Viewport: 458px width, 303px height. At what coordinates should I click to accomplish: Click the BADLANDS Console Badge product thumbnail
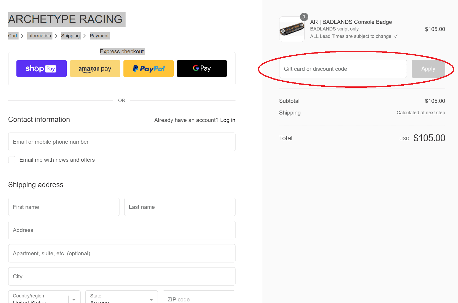292,29
